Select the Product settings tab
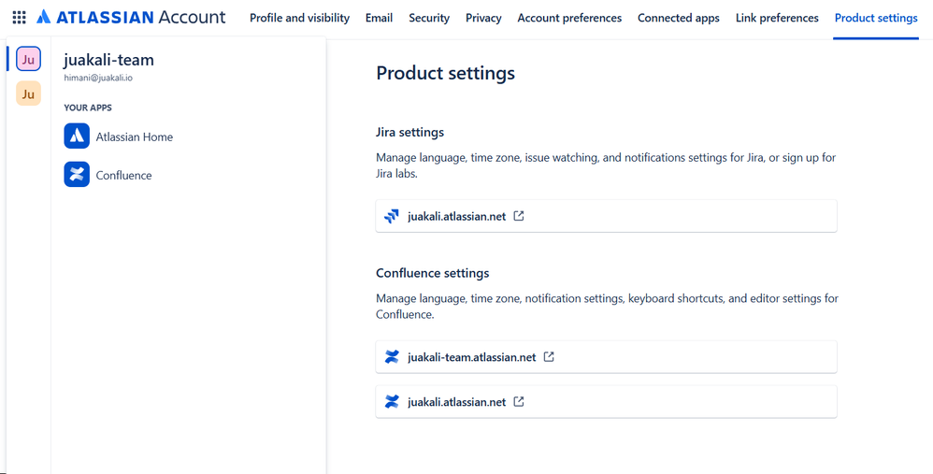The height and width of the screenshot is (474, 933). pyautogui.click(x=876, y=18)
